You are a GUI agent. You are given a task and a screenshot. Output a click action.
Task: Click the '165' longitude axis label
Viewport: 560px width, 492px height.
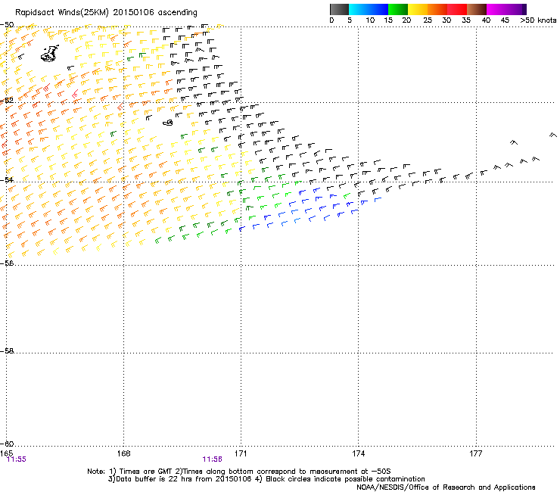(x=6, y=453)
